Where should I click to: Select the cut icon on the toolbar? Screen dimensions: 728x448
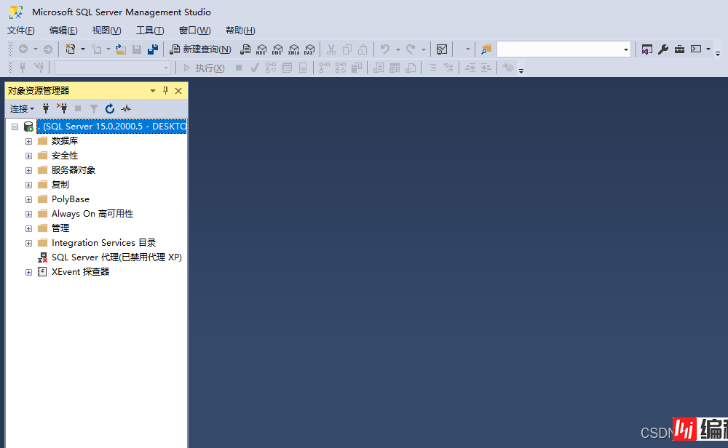click(x=331, y=49)
